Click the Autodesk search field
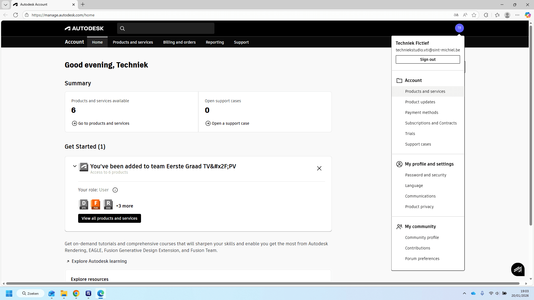534x300 pixels. [166, 28]
